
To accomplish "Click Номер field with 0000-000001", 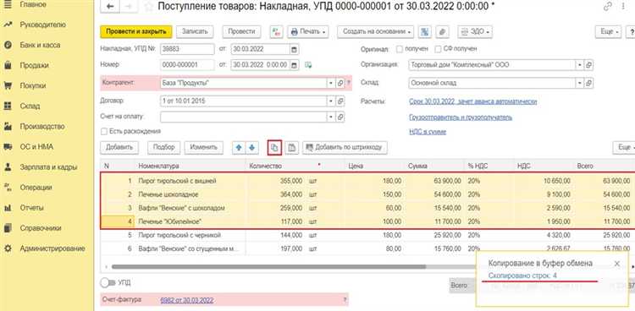I will (187, 65).
